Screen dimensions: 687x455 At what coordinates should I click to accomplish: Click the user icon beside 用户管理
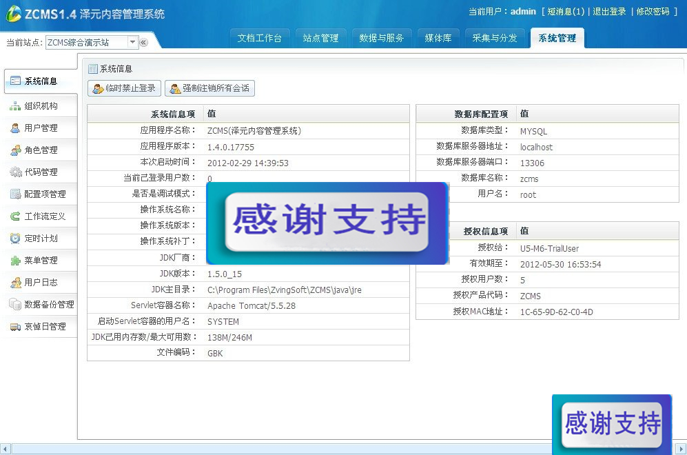(15, 128)
